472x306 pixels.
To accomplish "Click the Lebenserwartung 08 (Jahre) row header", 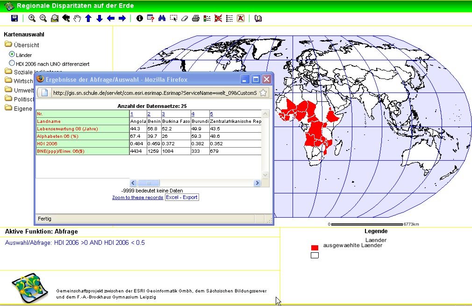I will tap(82, 129).
